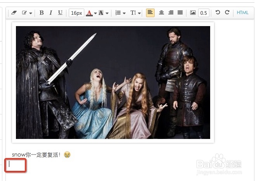Viewport: 256px width, 181px height.
Task: Open the font color dropdown arrow
Action: (96, 13)
